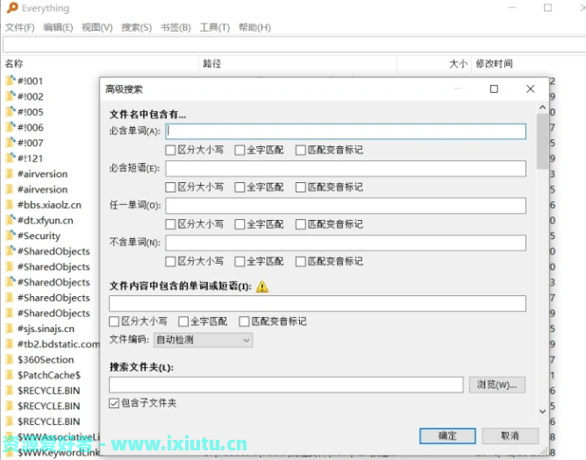Open the 书签(B) menu
This screenshot has width=586, height=460.
(175, 27)
